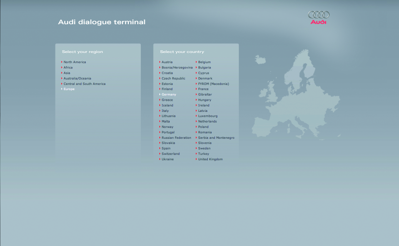The width and height of the screenshot is (399, 246).
Task: Click the Select your region heading
Action: [x=82, y=52]
